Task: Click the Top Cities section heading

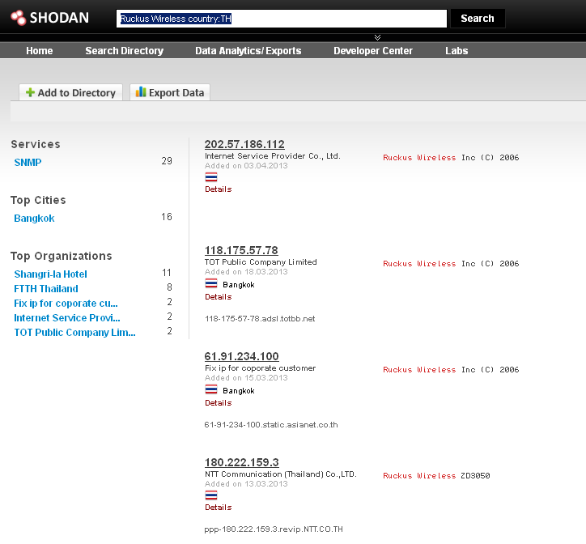Action: (38, 201)
